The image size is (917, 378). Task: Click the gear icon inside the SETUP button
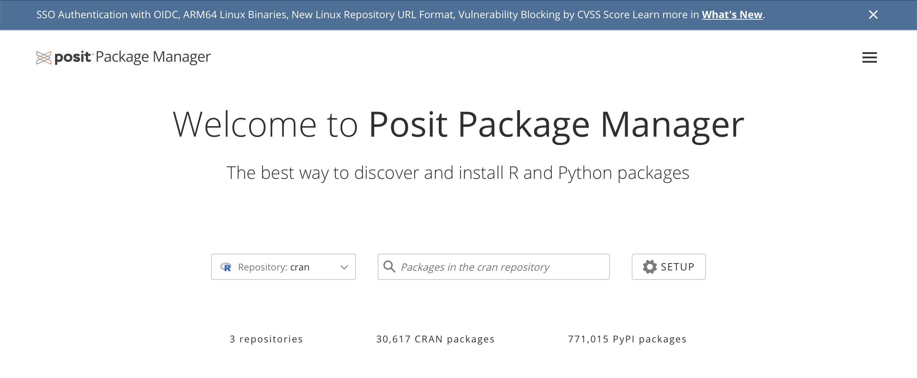tap(650, 266)
